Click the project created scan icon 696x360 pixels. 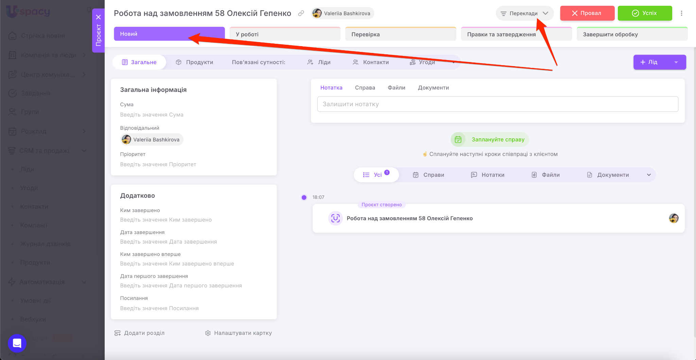[335, 218]
